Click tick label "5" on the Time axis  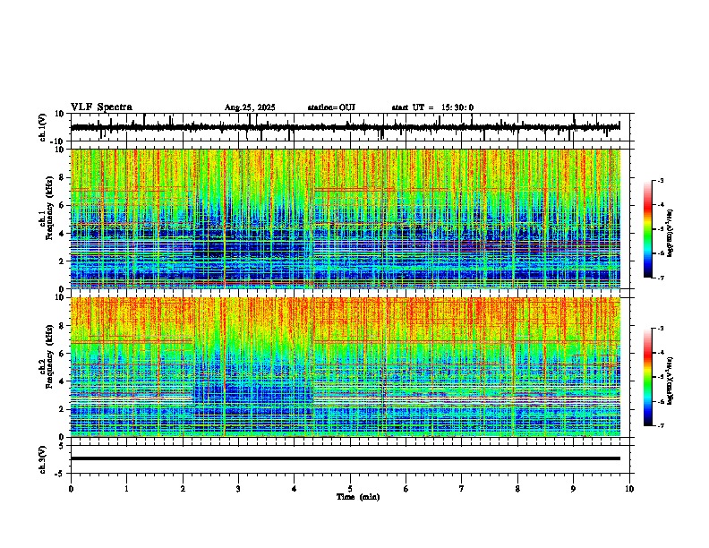[350, 489]
